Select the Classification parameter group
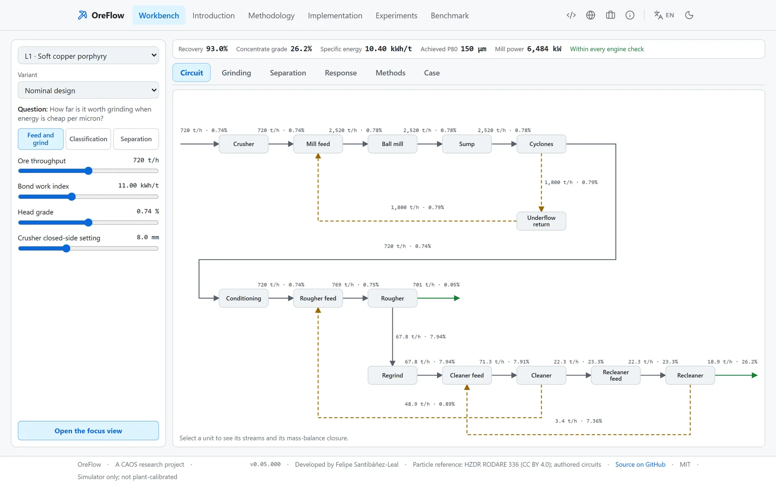This screenshot has width=776, height=485. coord(88,139)
